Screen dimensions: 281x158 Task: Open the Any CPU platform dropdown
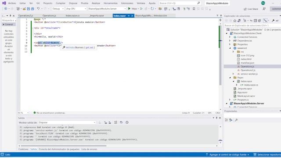[76, 9]
